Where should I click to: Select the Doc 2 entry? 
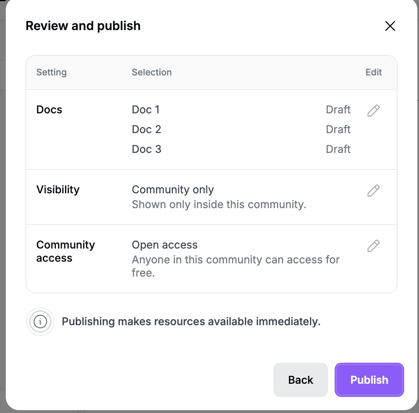[147, 129]
